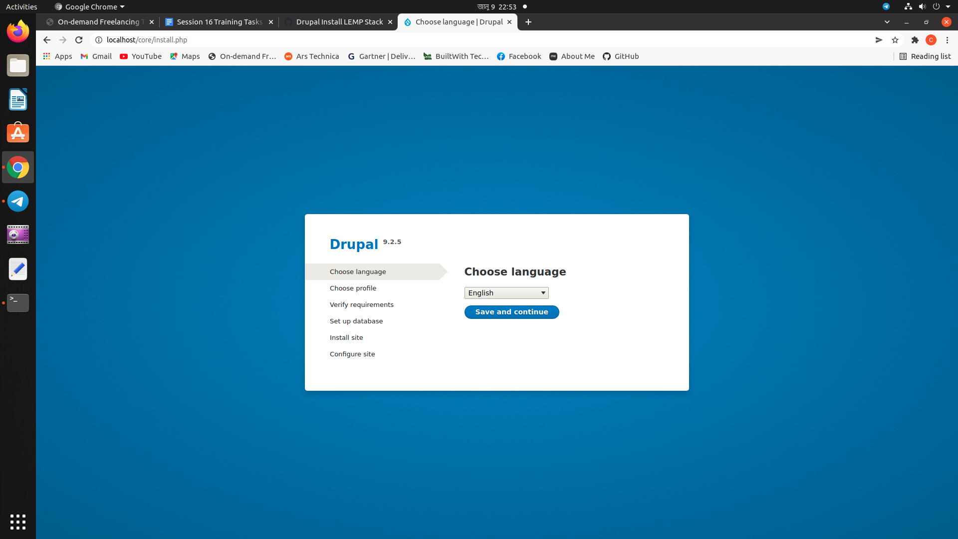Viewport: 958px width, 539px height.
Task: Click Verify requirements install step
Action: (361, 305)
